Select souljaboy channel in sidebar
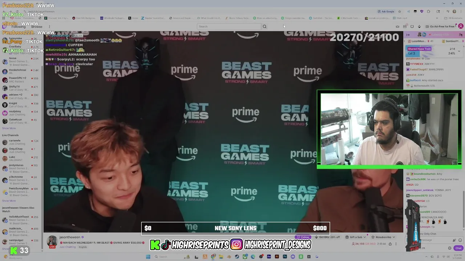 (x=21, y=113)
